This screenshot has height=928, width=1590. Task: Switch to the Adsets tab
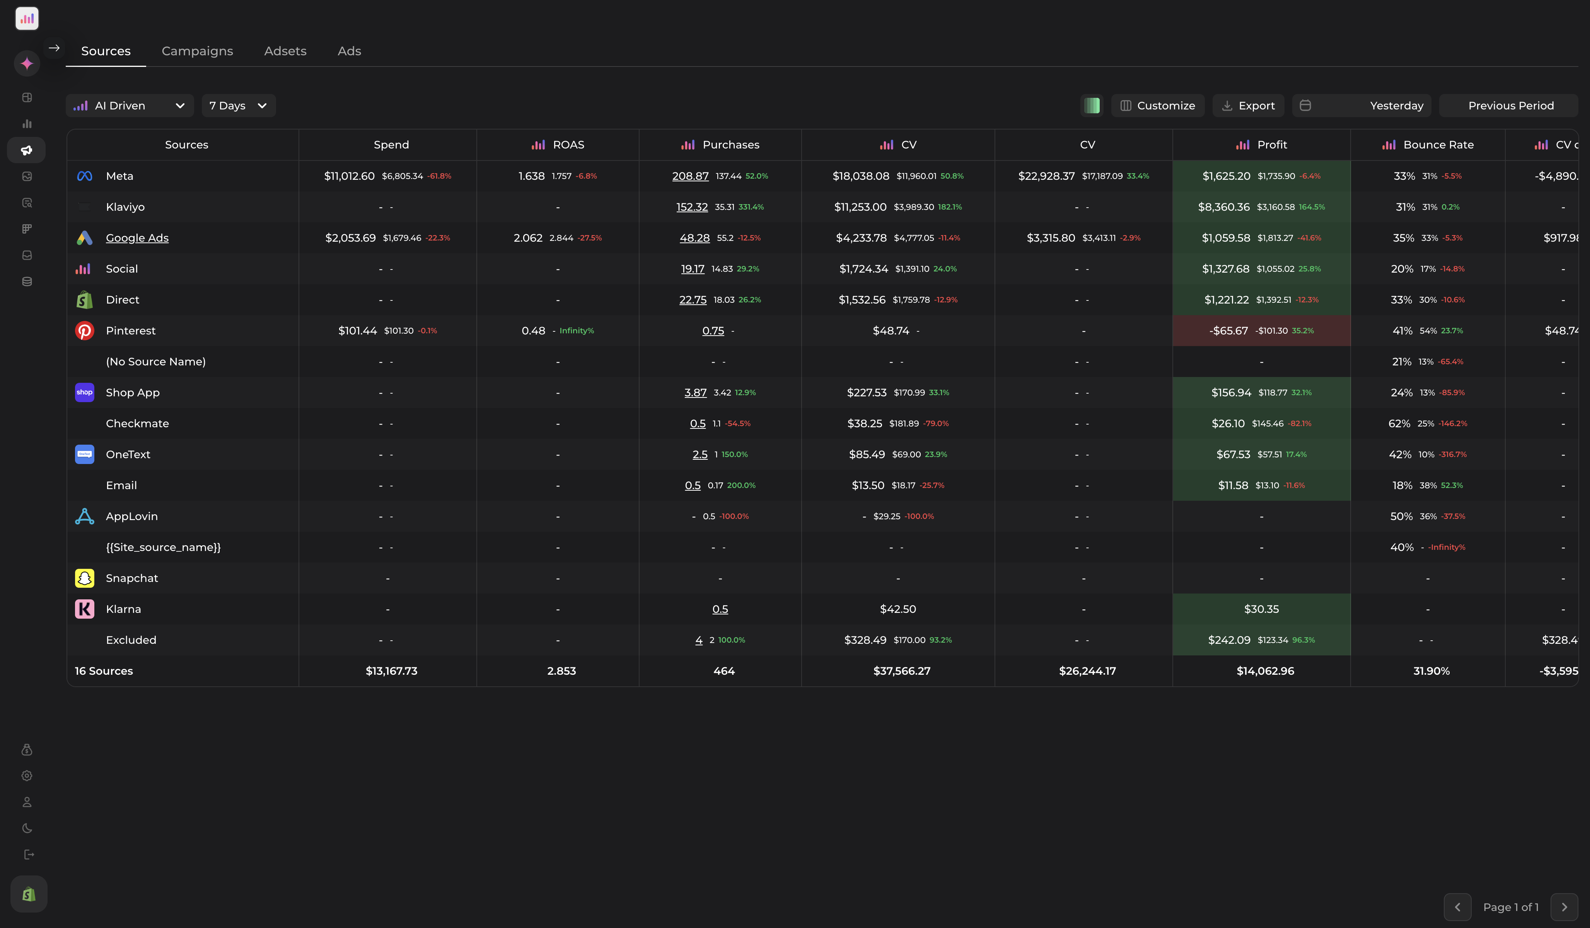pos(285,51)
